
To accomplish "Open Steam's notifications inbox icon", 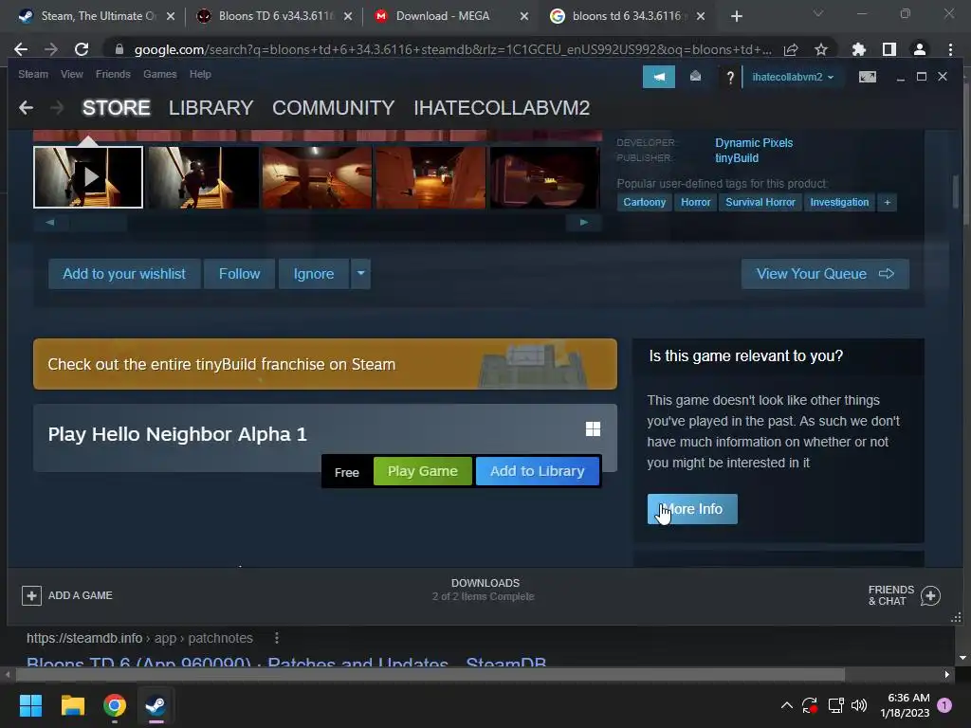I will coord(695,77).
